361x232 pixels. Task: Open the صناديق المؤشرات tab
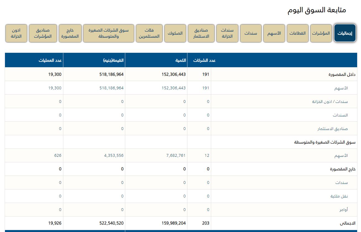[x=43, y=33]
